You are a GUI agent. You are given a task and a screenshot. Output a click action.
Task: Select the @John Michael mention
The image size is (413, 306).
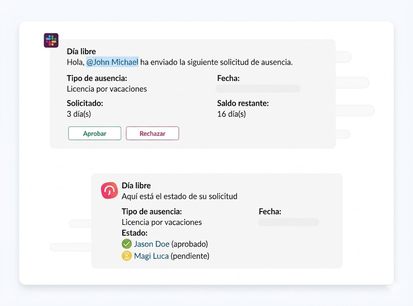[112, 62]
